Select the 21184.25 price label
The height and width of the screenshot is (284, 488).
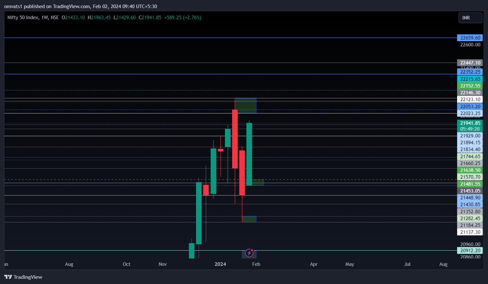(x=470, y=225)
